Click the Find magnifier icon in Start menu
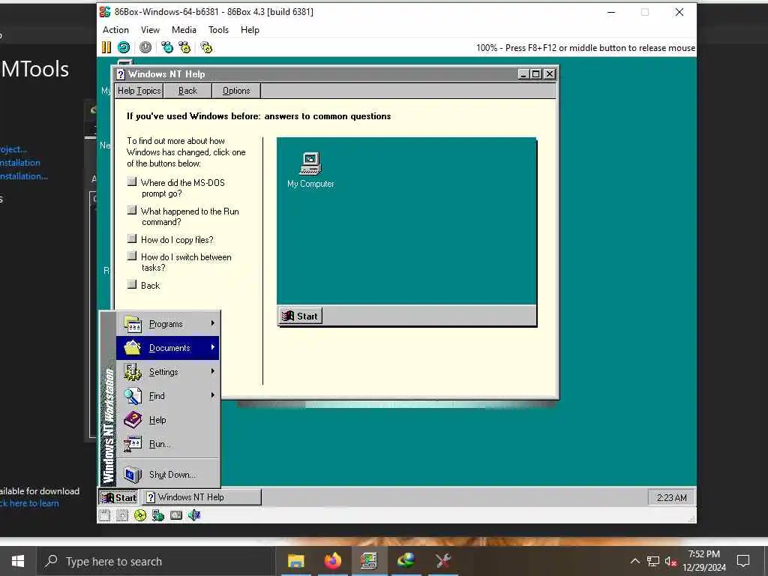The width and height of the screenshot is (768, 576). click(x=133, y=396)
